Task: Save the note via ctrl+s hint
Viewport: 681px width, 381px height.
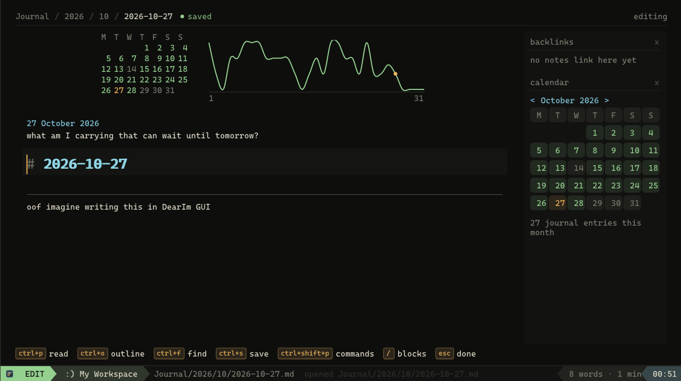Action: click(x=242, y=354)
